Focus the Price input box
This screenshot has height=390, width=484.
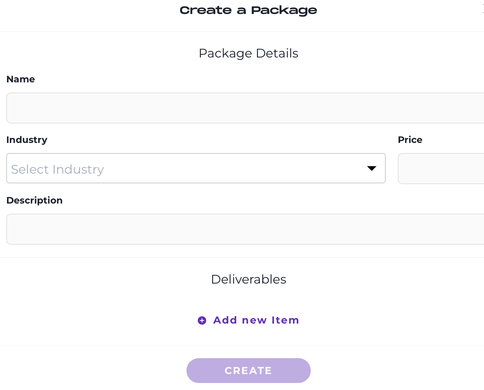click(x=441, y=169)
